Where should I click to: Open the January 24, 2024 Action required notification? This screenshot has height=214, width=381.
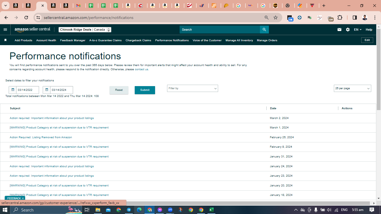52,166
